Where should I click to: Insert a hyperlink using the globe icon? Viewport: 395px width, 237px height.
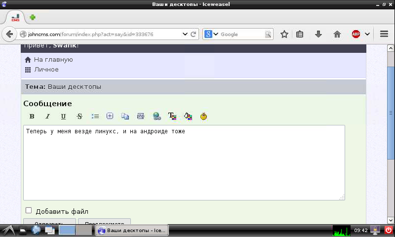[x=157, y=116]
